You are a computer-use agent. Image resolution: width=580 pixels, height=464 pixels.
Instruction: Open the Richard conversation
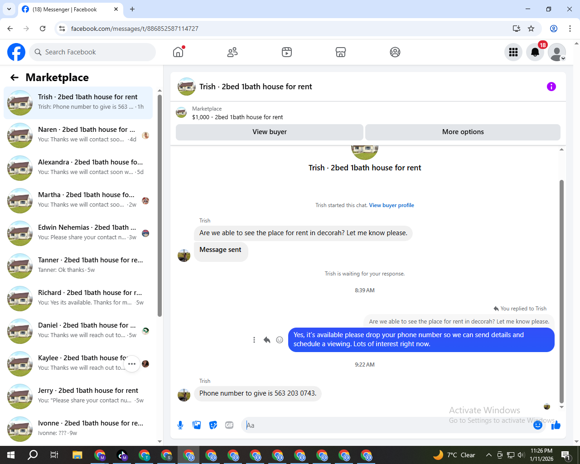coord(78,299)
